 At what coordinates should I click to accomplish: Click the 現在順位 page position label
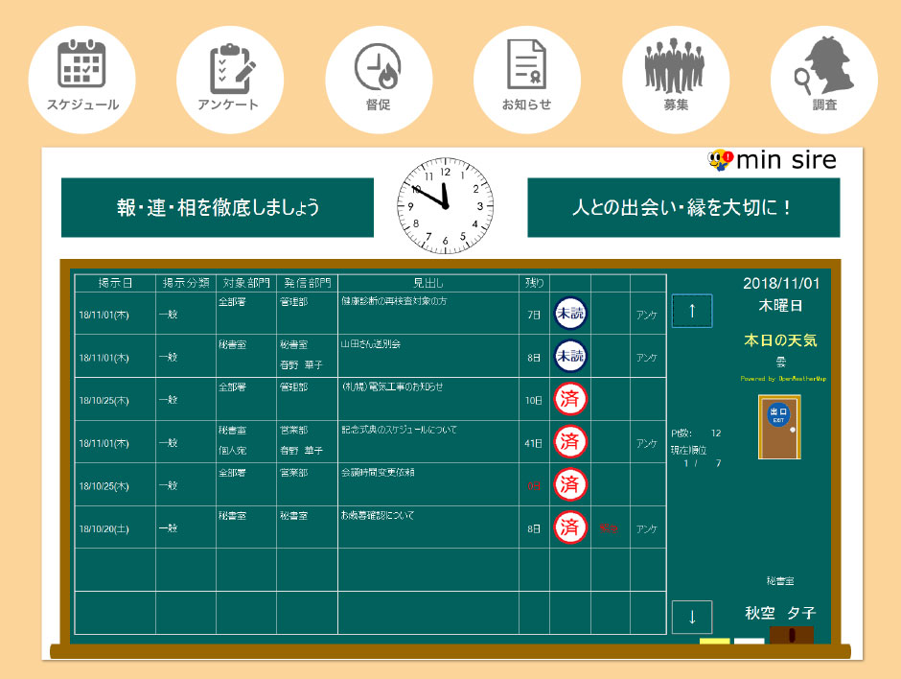coord(688,450)
